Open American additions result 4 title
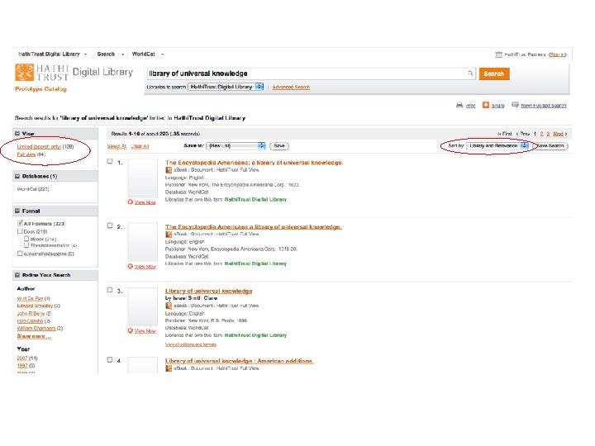Image resolution: width=595 pixels, height=446 pixels. pyautogui.click(x=240, y=361)
